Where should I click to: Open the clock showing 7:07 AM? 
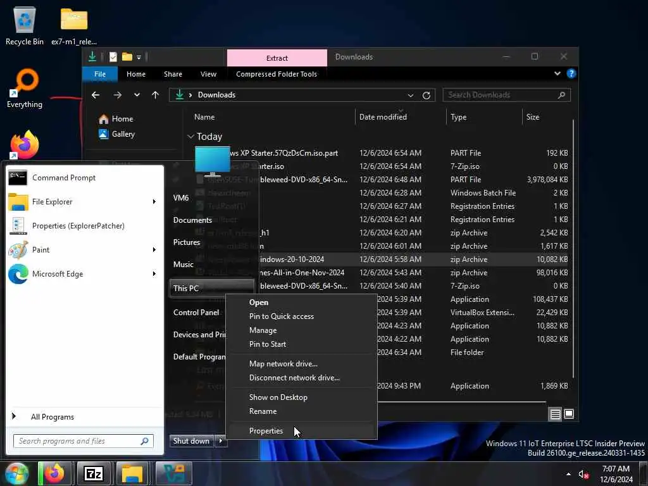[x=616, y=474]
